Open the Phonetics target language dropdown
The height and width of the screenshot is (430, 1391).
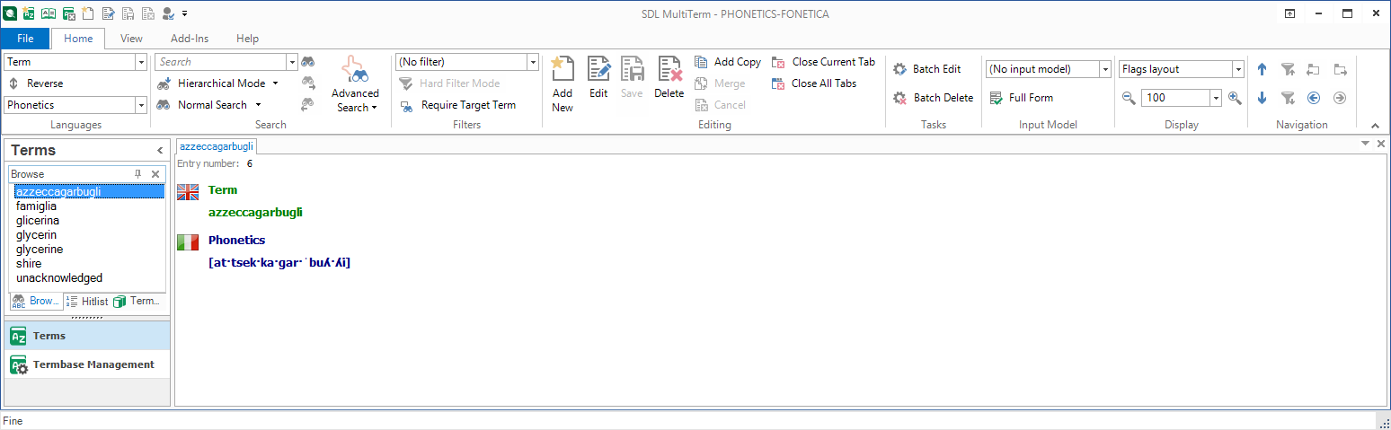coord(141,105)
